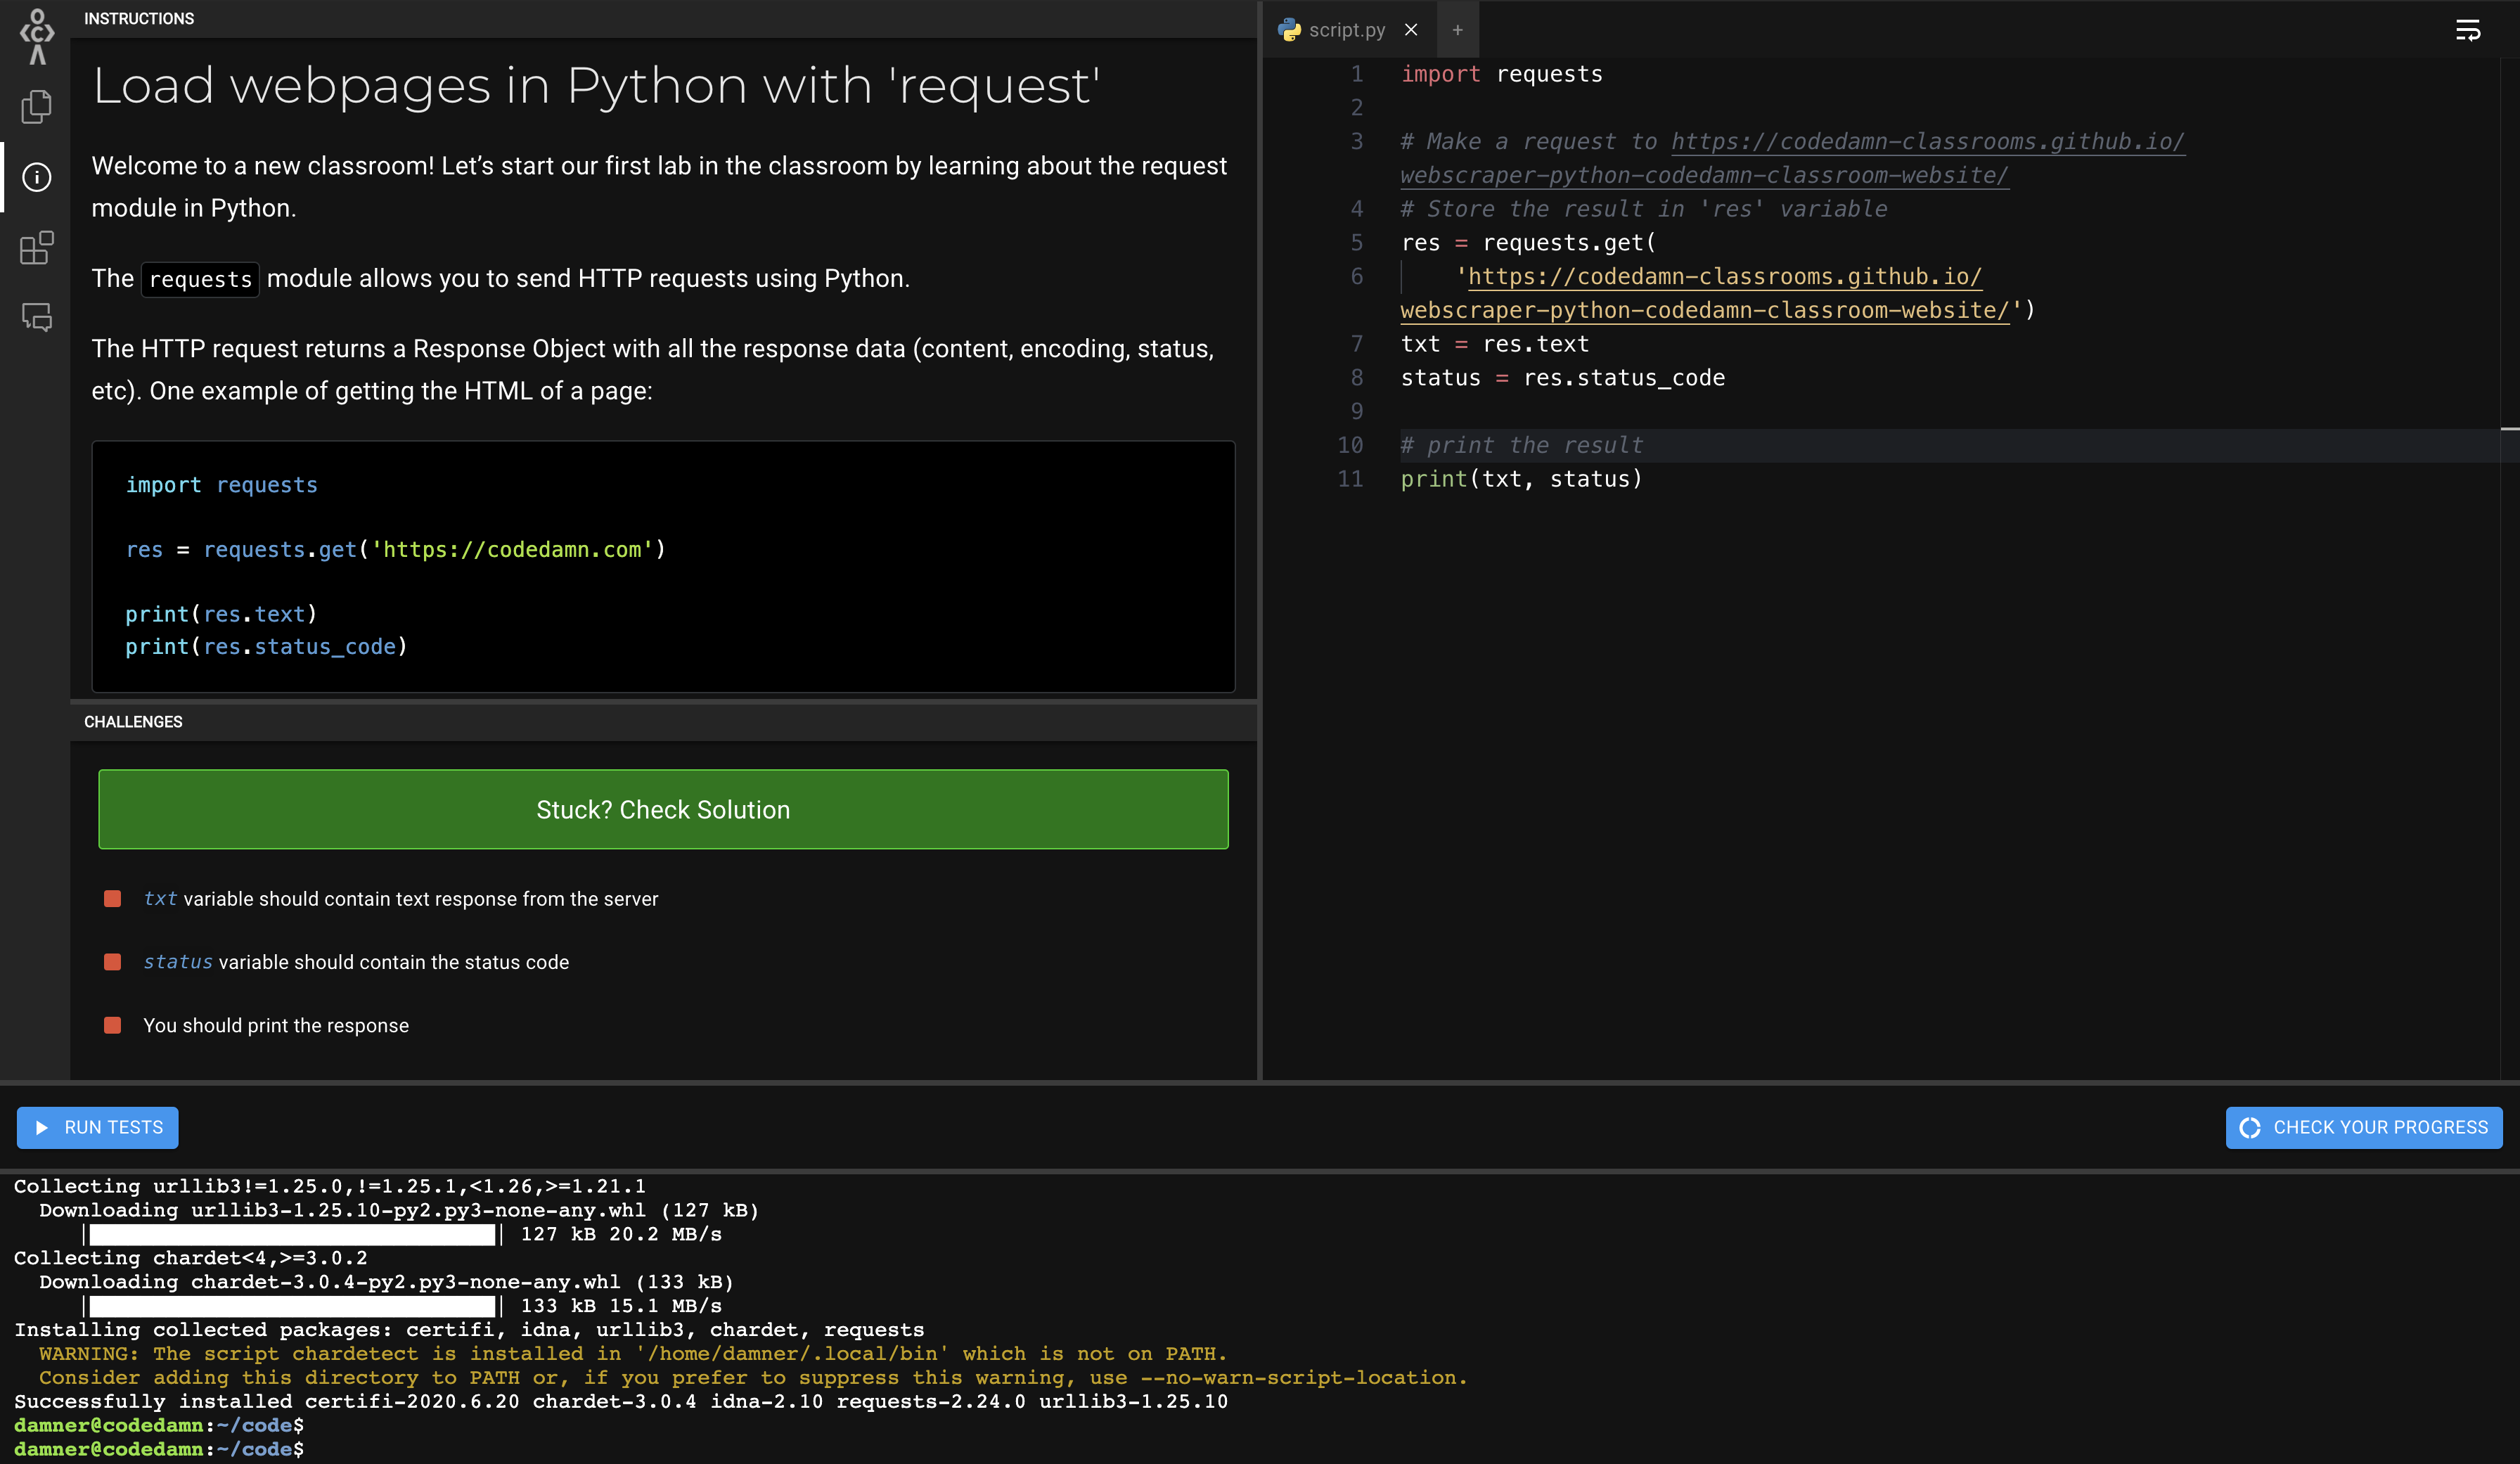This screenshot has height=1464, width=2520.
Task: Open the extensions blocks sidebar icon
Action: (37, 248)
